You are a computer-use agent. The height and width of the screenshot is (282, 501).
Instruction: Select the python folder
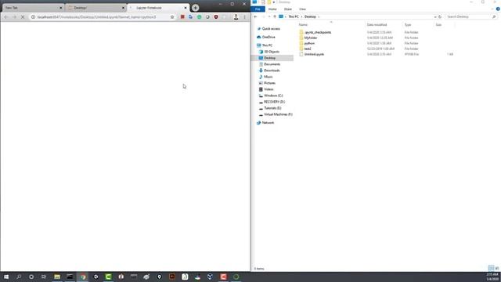[309, 43]
